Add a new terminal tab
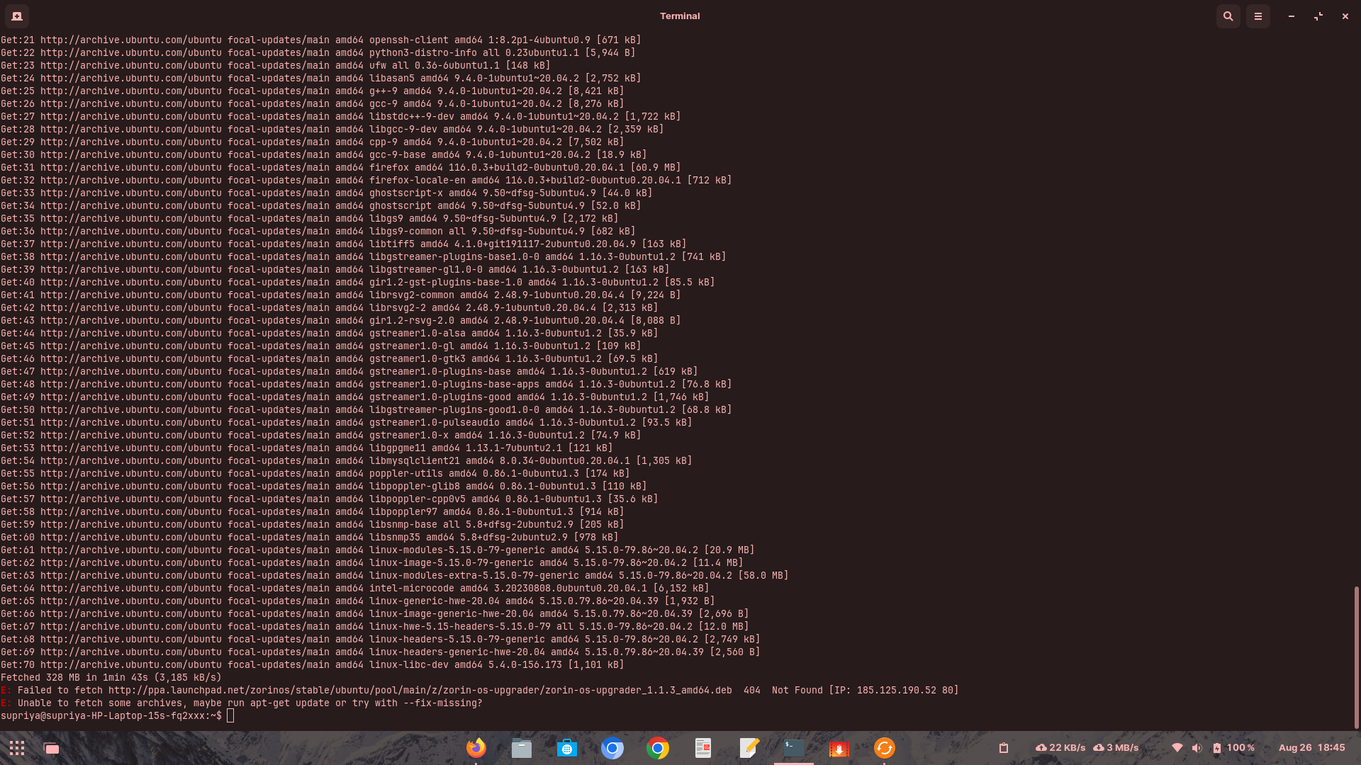1361x765 pixels. tap(17, 16)
